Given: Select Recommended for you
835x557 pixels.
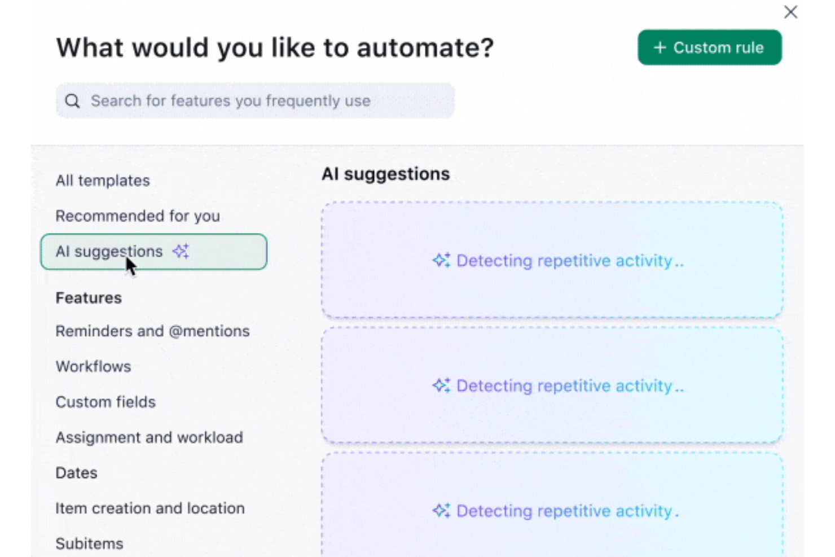Looking at the screenshot, I should [138, 216].
